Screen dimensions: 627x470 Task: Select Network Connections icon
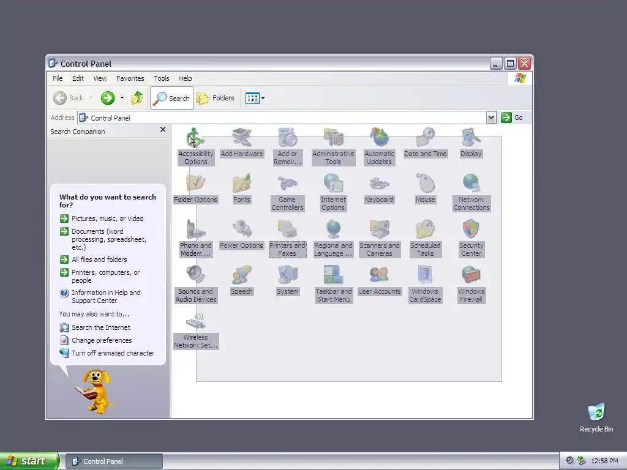471,192
